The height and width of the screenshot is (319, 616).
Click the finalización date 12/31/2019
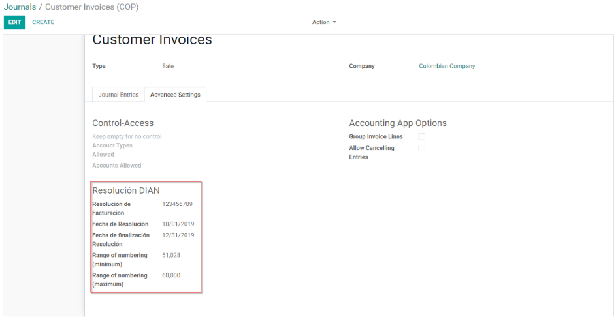tap(178, 235)
